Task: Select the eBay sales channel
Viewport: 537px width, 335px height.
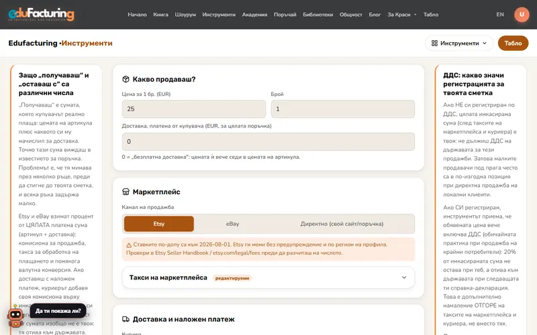Action: [x=232, y=224]
